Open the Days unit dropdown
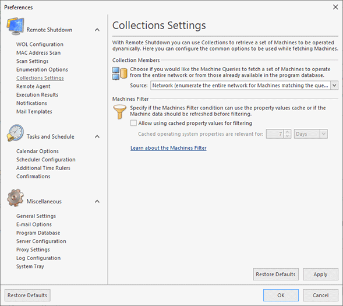 point(324,133)
